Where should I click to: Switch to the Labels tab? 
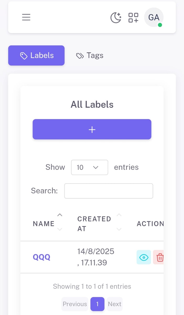tap(36, 55)
